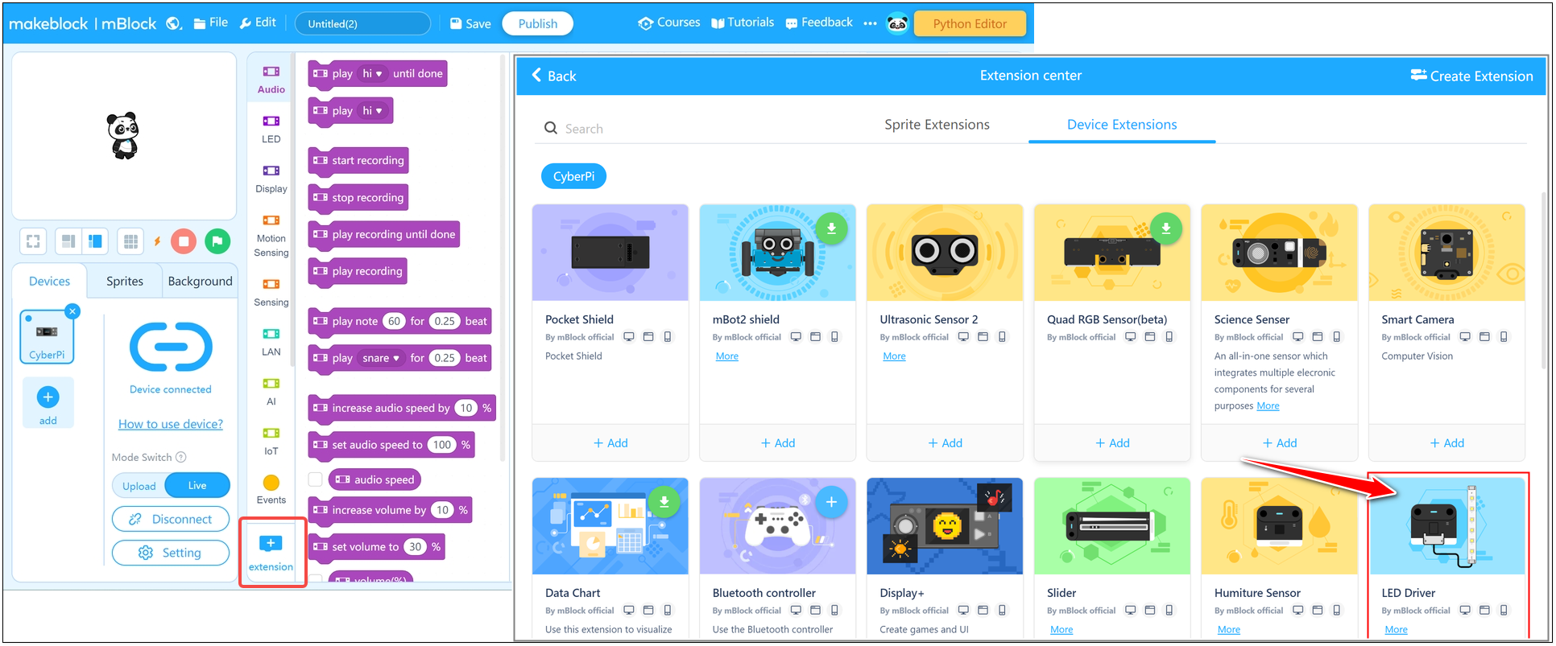The image size is (1556, 646).
Task: Open the hi dropdown in play until done
Action: tap(371, 73)
